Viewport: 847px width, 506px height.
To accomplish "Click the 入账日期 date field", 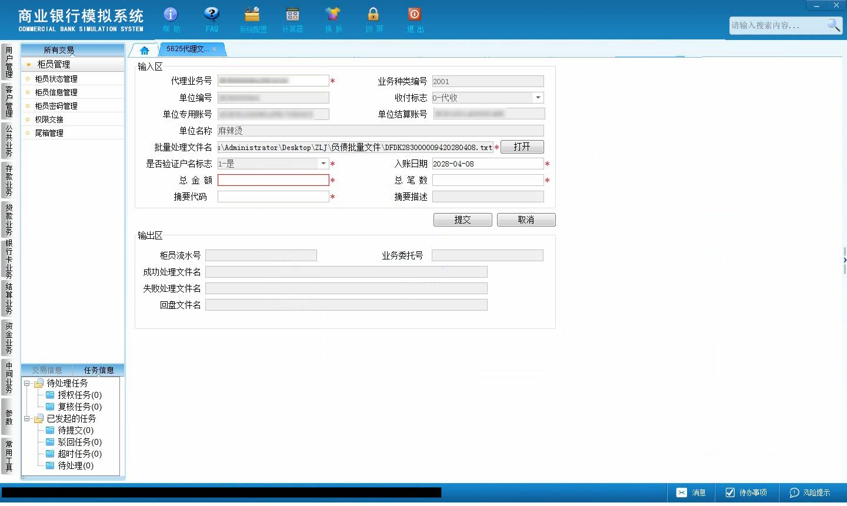I will point(488,164).
